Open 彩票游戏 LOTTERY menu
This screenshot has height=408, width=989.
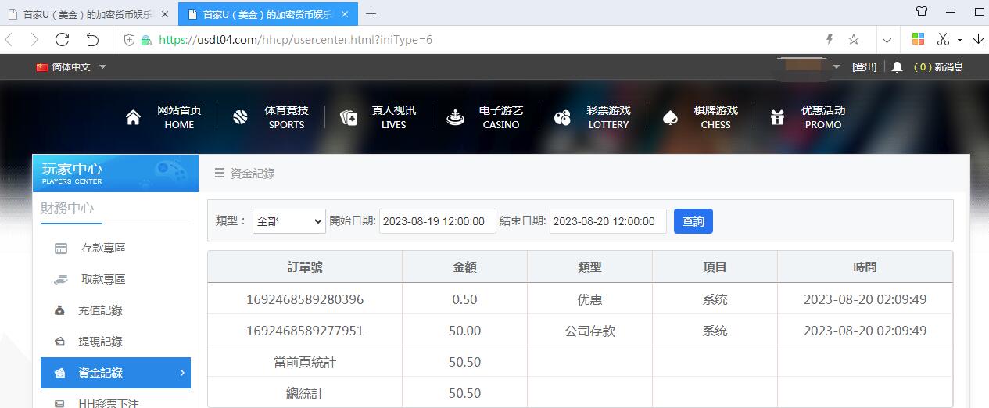608,117
